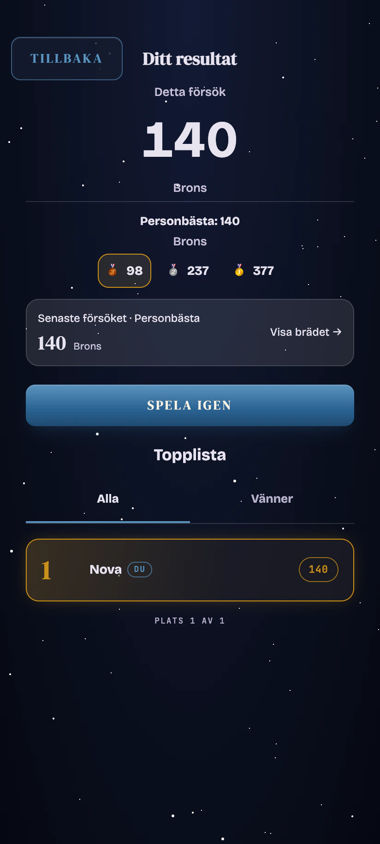The image size is (380, 844).
Task: Click the 140 score pill in the leaderboard
Action: click(319, 570)
